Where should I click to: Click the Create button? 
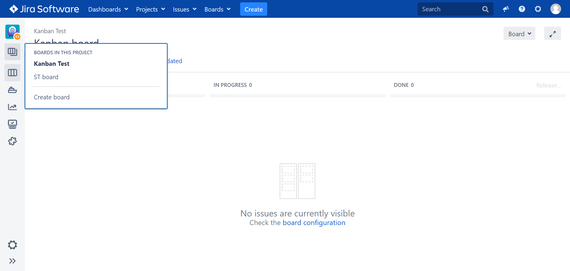pos(254,9)
